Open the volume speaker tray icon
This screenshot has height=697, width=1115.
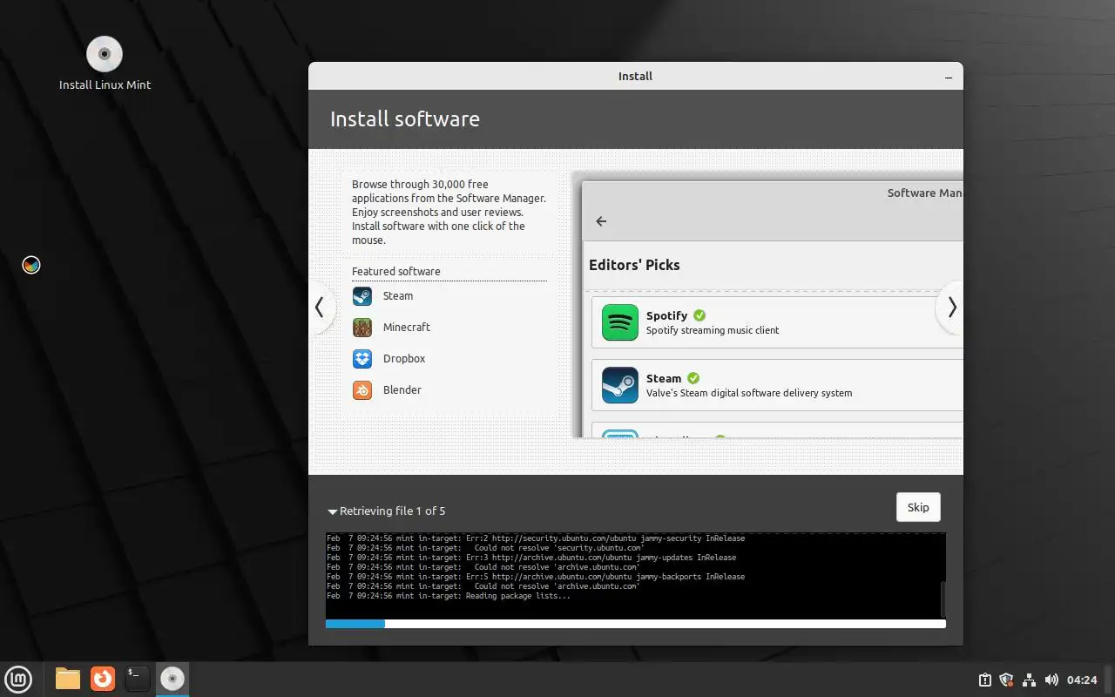click(1051, 680)
